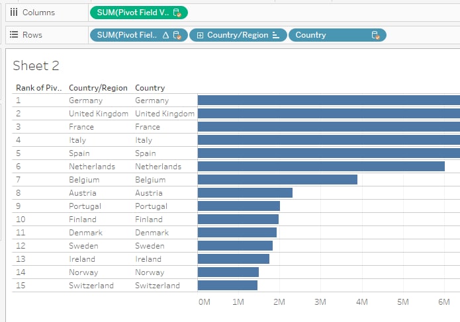Click the Country column header
Image resolution: width=460 pixels, height=322 pixels.
click(150, 87)
